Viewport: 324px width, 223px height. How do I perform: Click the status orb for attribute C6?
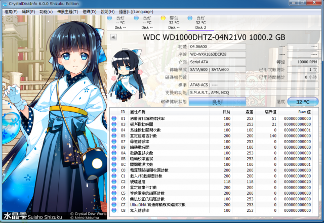click(x=114, y=199)
